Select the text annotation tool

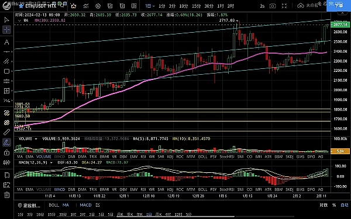6,42
